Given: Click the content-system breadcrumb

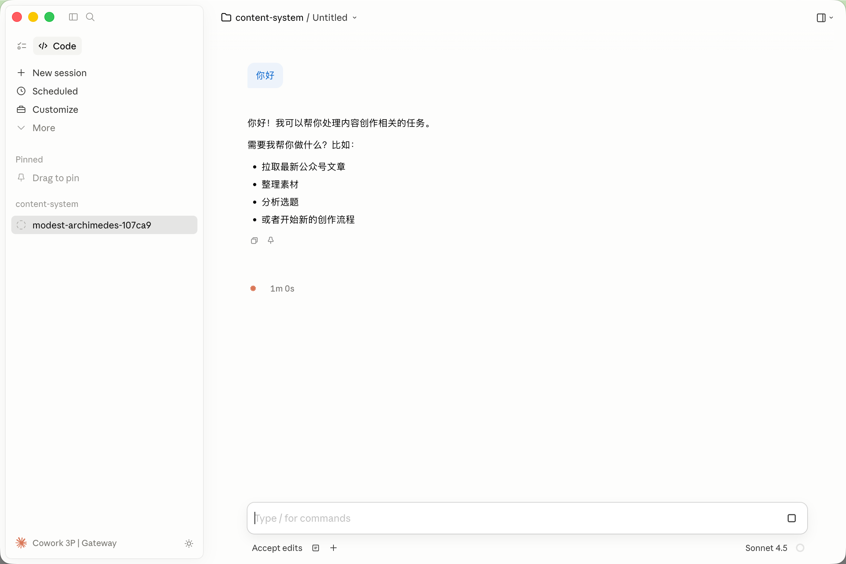Looking at the screenshot, I should pyautogui.click(x=269, y=17).
